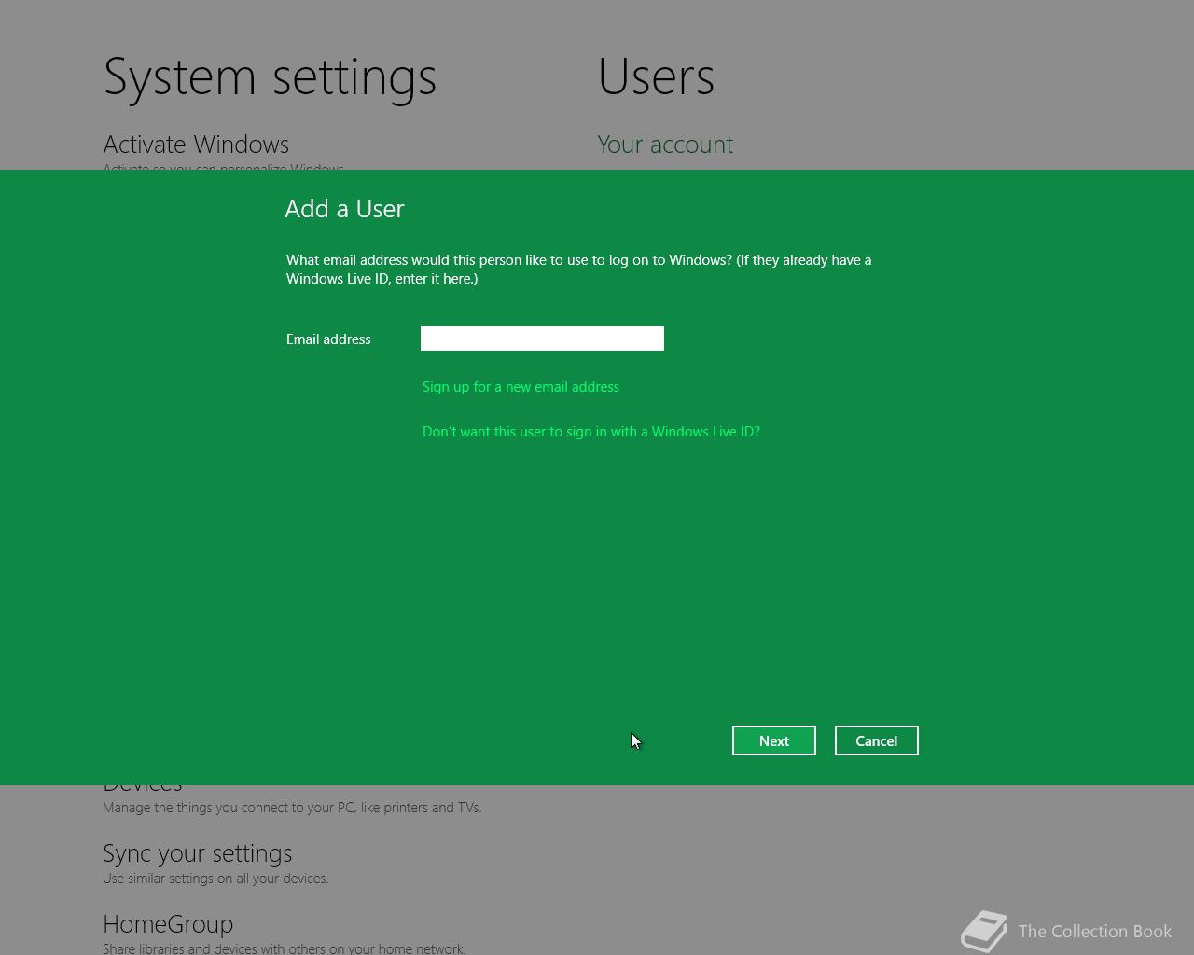Click the 'What email address would this person' prompt
This screenshot has height=955, width=1194.
(x=578, y=270)
